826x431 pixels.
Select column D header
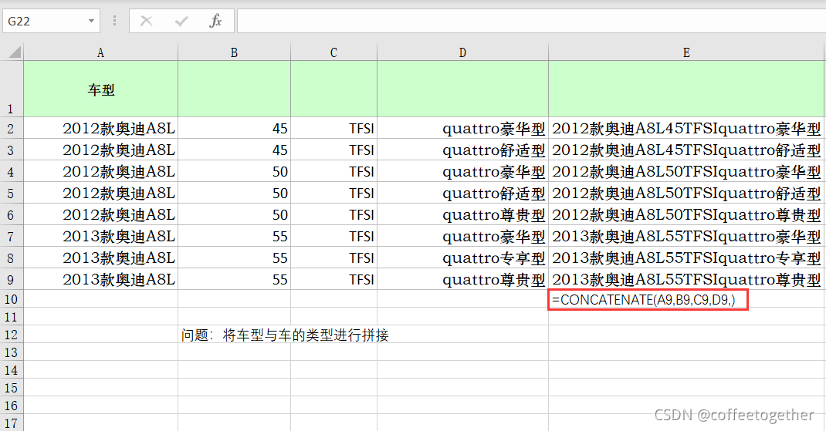pos(462,52)
